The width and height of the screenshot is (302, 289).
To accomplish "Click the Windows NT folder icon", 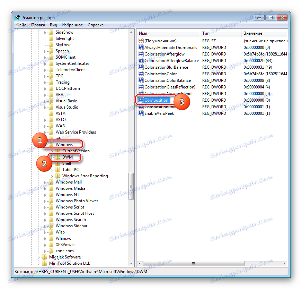I will (x=51, y=195).
